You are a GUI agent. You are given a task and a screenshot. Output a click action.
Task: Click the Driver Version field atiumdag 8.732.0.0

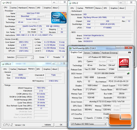(x=107, y=102)
